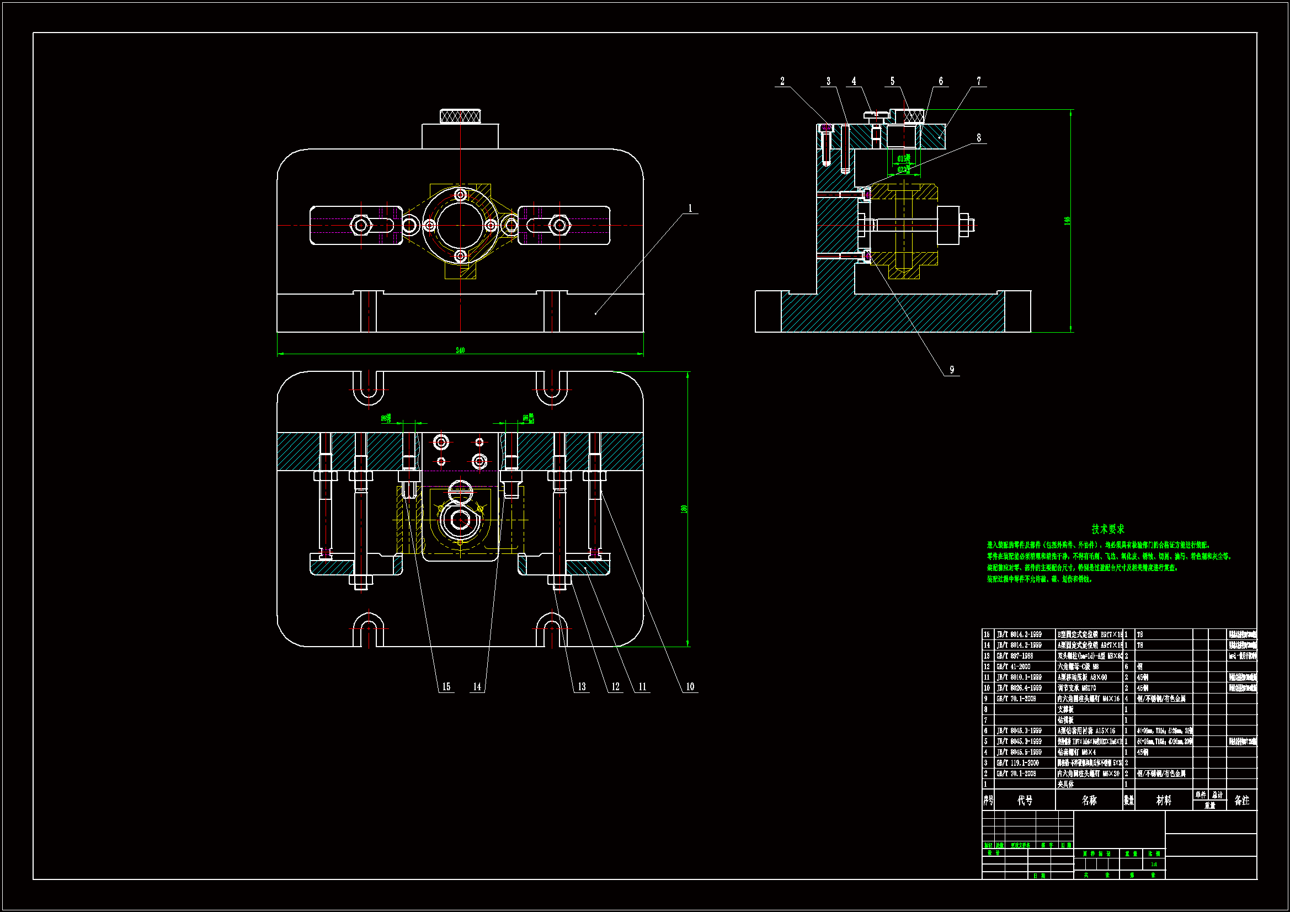
Task: Click balloon number 5 above section view
Action: point(892,81)
